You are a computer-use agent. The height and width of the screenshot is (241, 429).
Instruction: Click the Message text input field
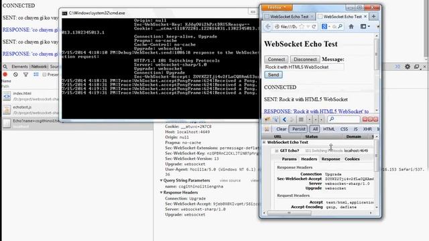click(x=304, y=67)
